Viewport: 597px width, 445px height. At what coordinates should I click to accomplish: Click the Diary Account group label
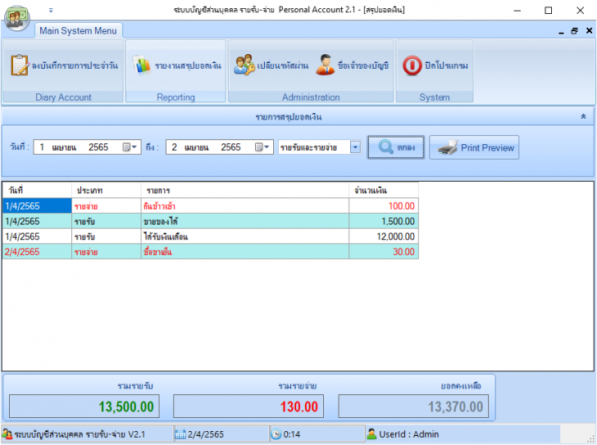pyautogui.click(x=63, y=97)
